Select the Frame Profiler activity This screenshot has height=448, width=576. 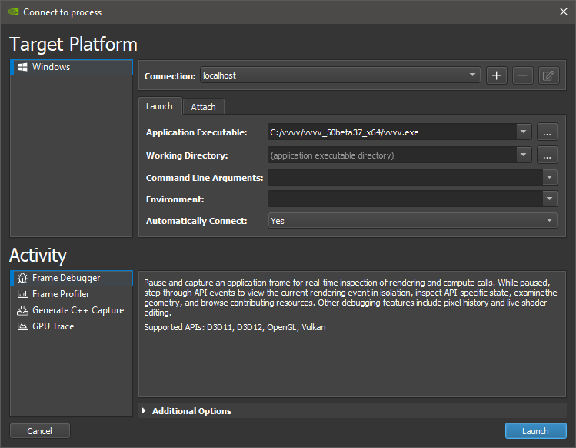pyautogui.click(x=72, y=294)
